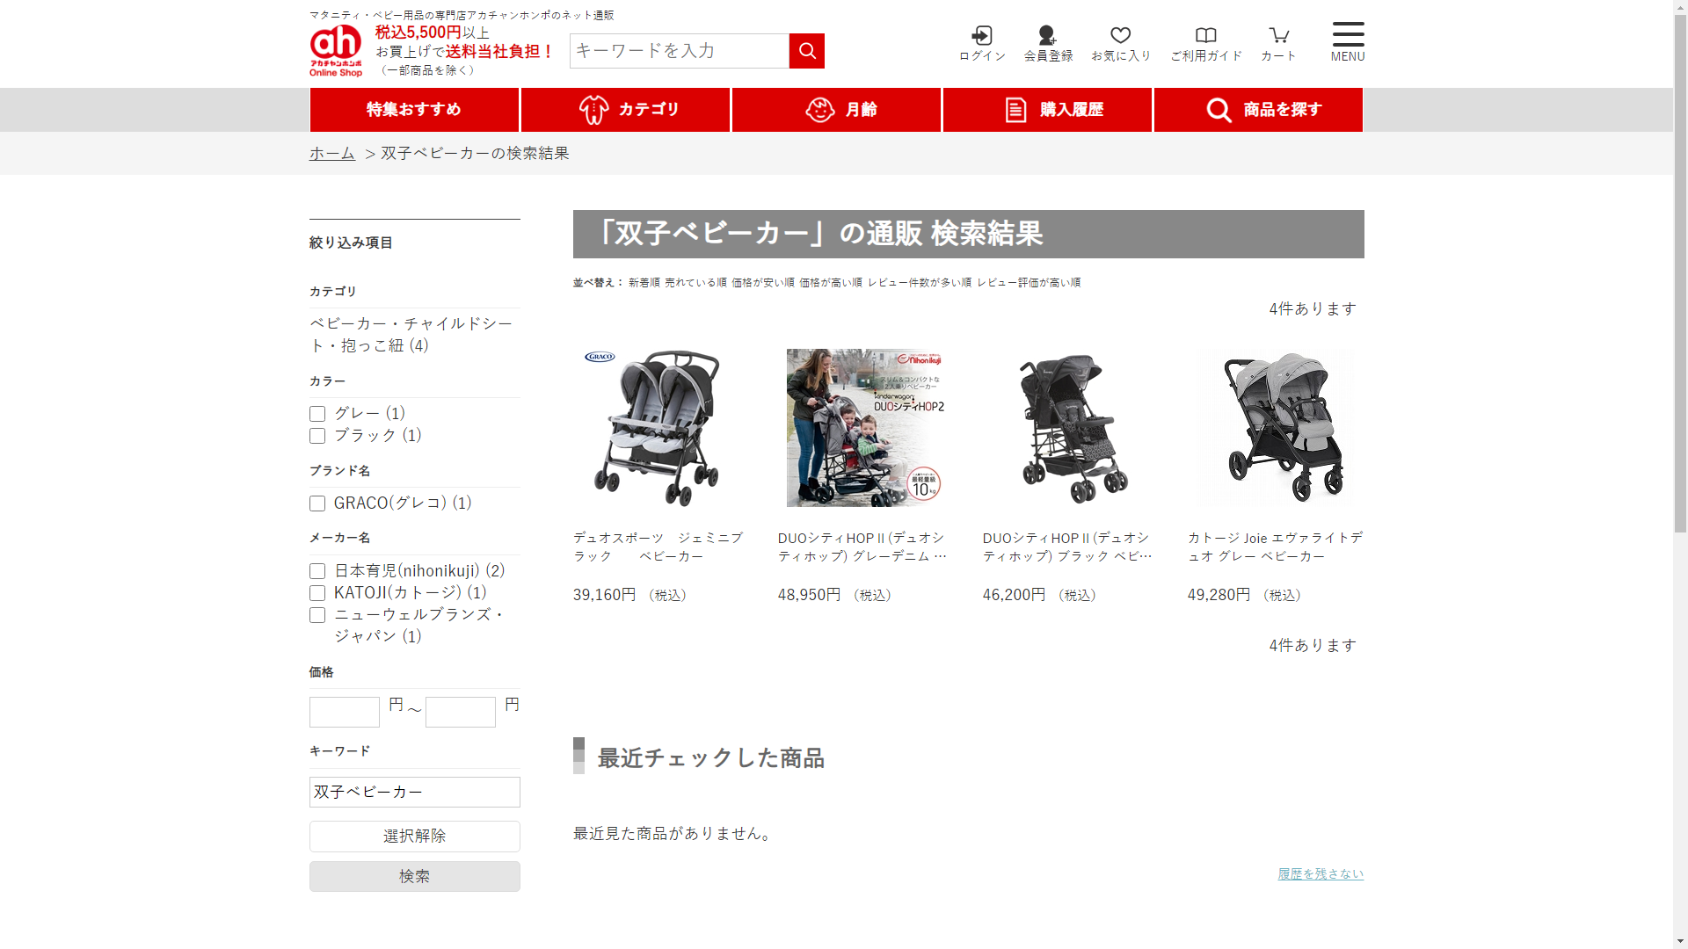The image size is (1688, 949).
Task: Open the 月齢 navigation tab
Action: (836, 110)
